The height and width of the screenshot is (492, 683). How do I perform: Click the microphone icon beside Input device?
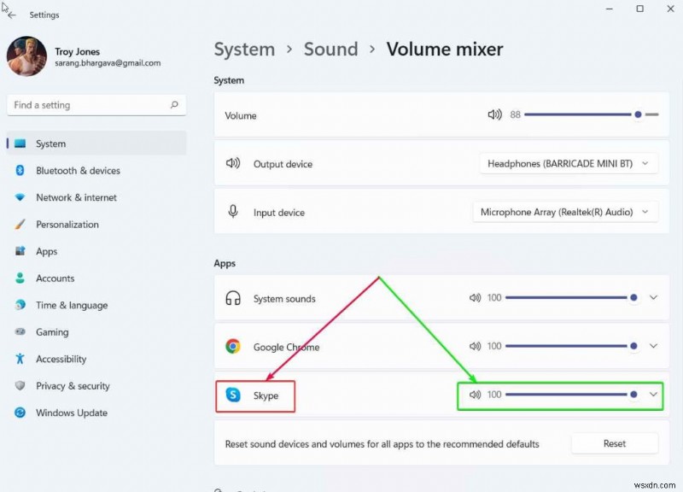(x=231, y=211)
